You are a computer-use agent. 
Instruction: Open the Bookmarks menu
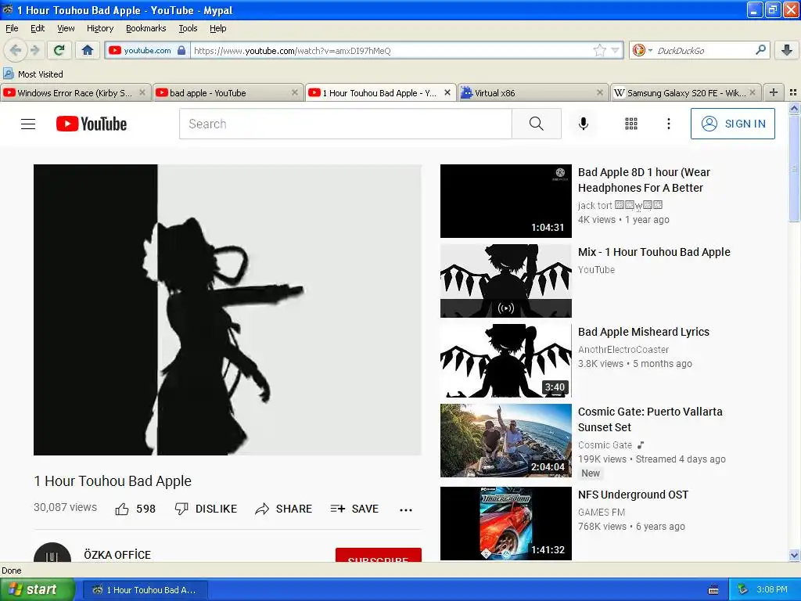click(x=146, y=28)
